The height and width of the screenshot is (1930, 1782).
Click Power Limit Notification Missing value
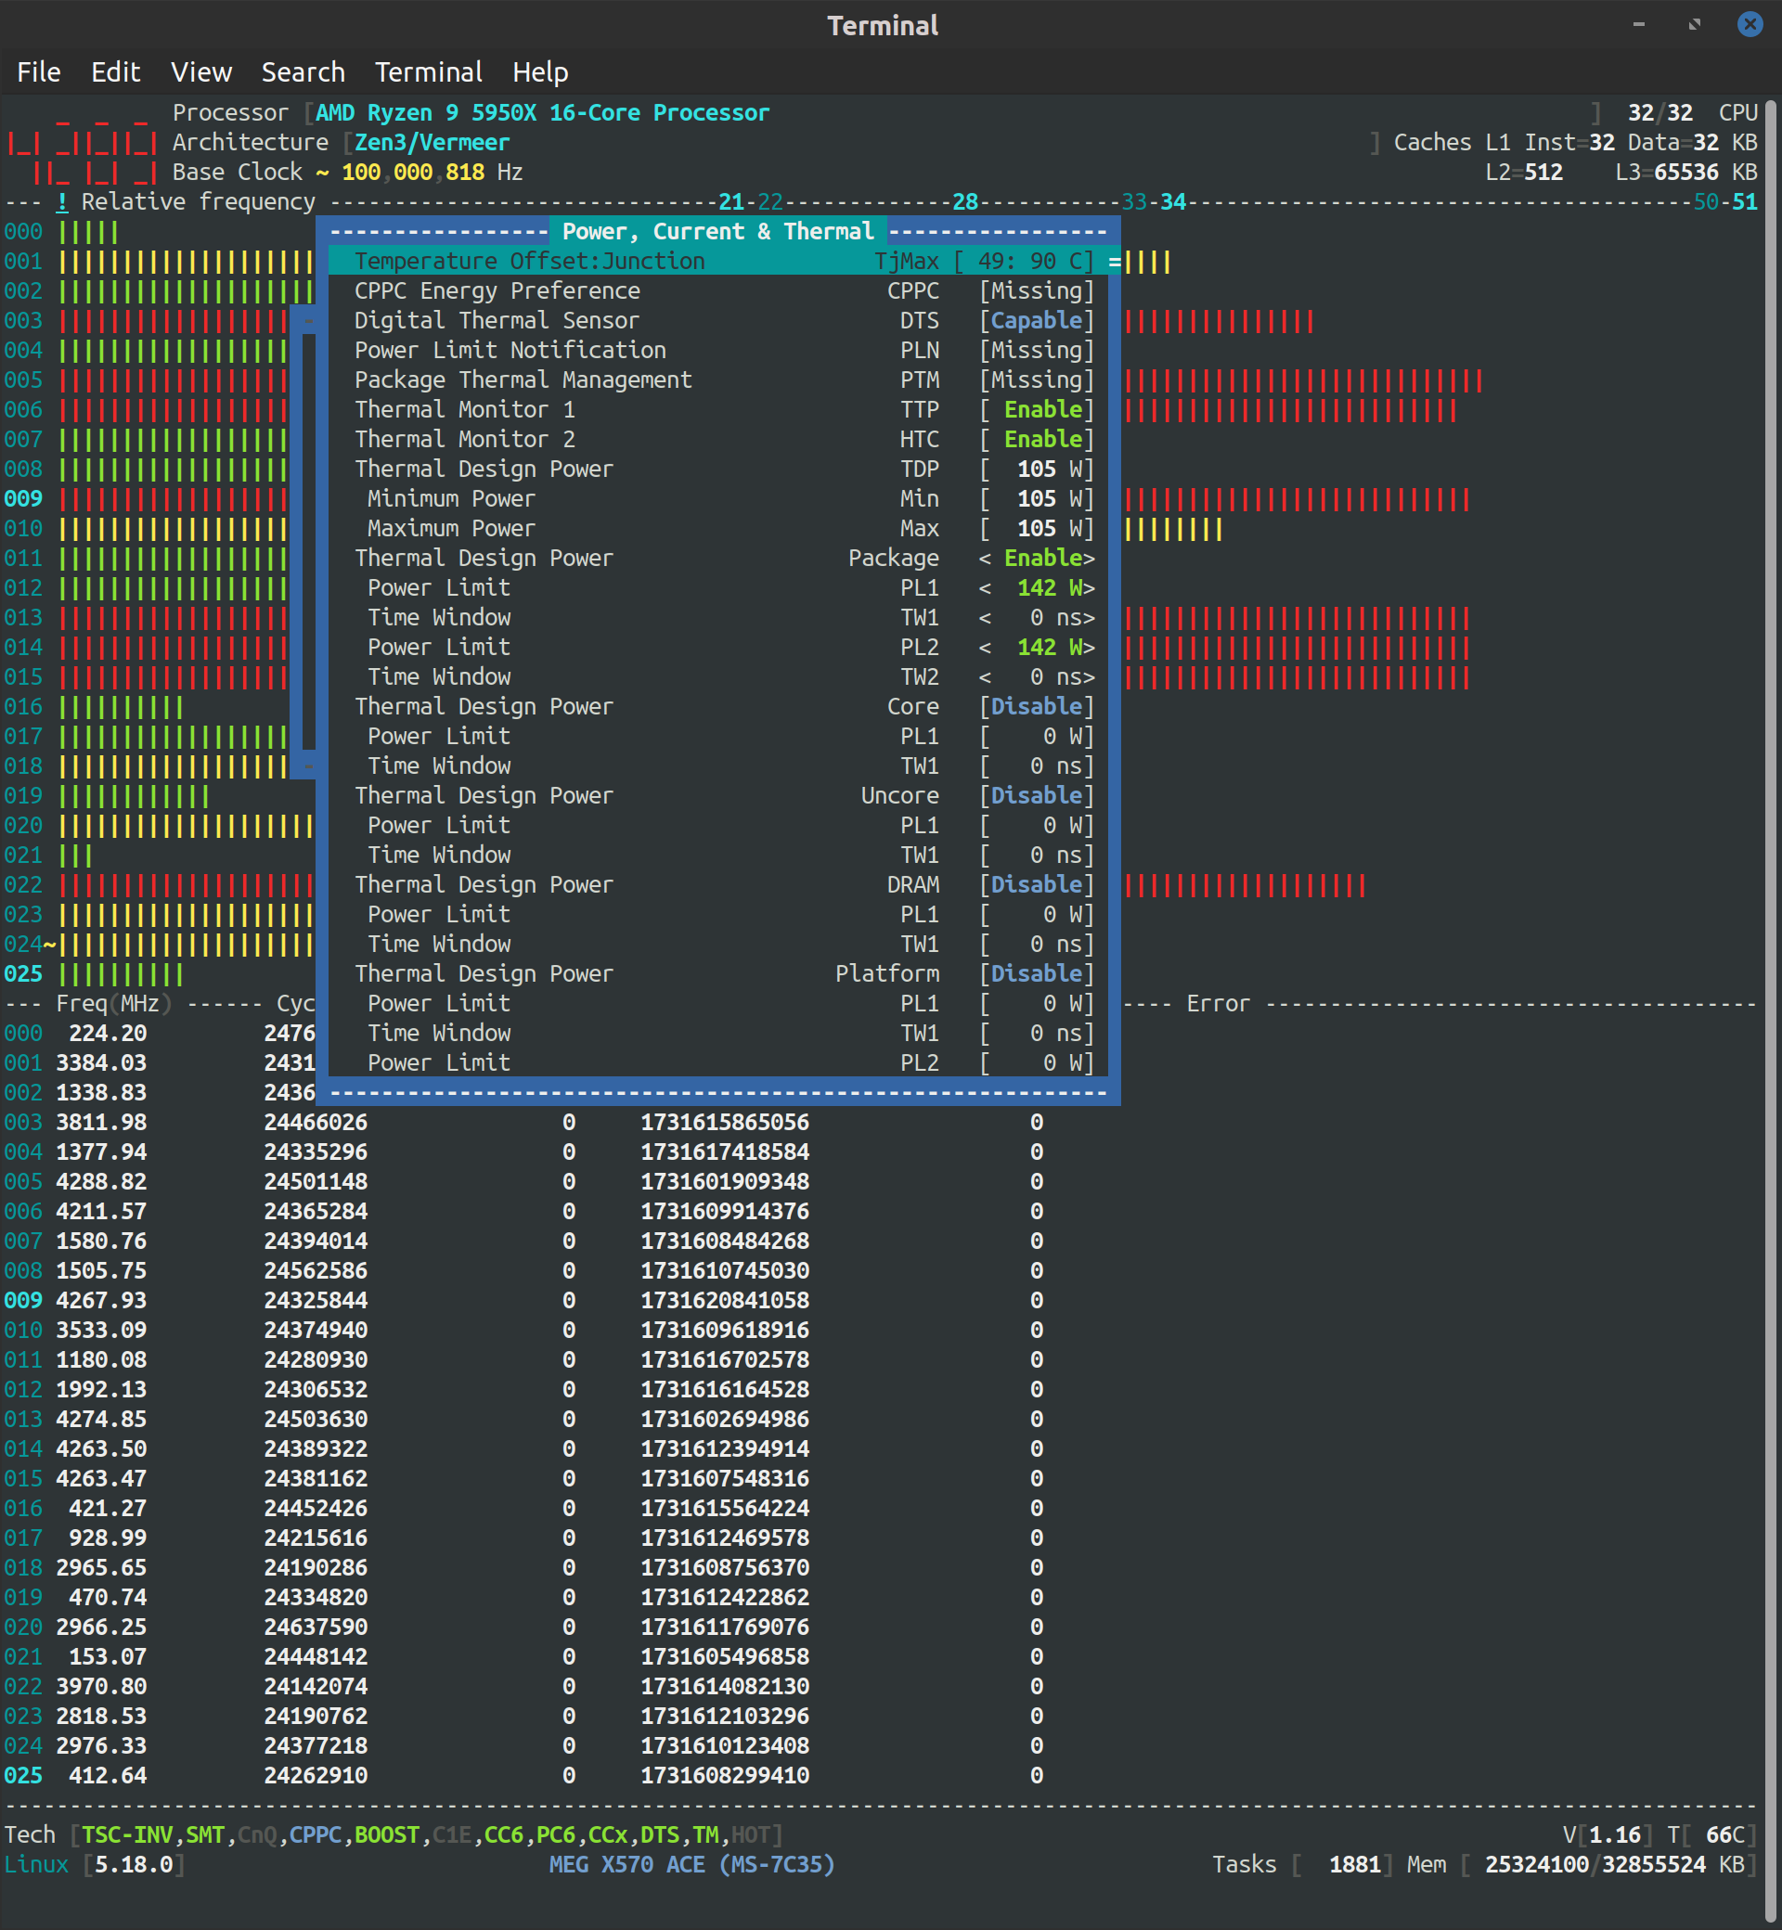[x=1037, y=351]
